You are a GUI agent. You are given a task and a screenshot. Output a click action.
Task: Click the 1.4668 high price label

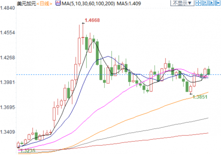[92, 20]
